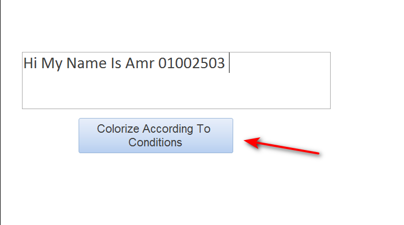Click the word "To" on the button label
This screenshot has height=225, width=404.
(x=203, y=128)
